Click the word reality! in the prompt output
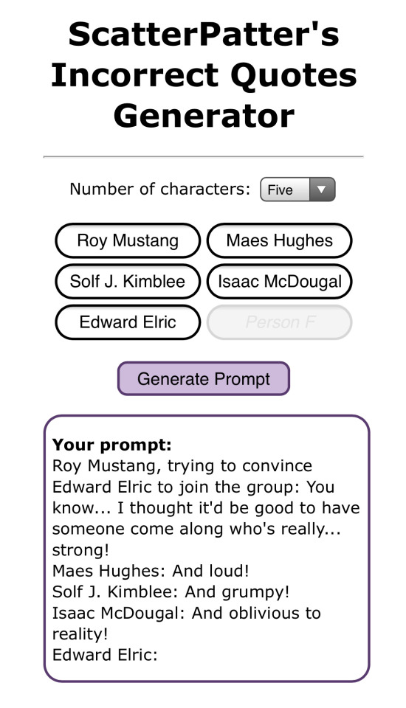Viewport: 406px width, 708px height. point(80,634)
